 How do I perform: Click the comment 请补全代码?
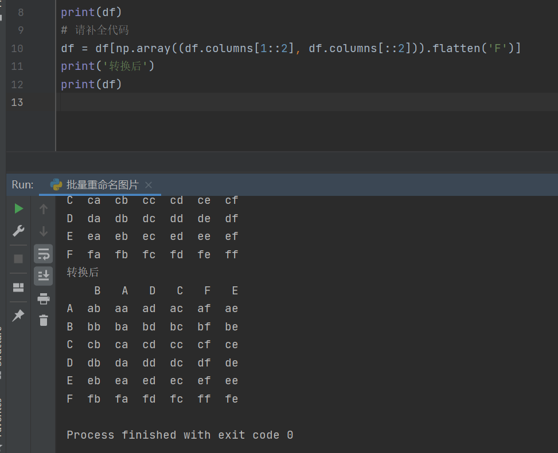[95, 30]
